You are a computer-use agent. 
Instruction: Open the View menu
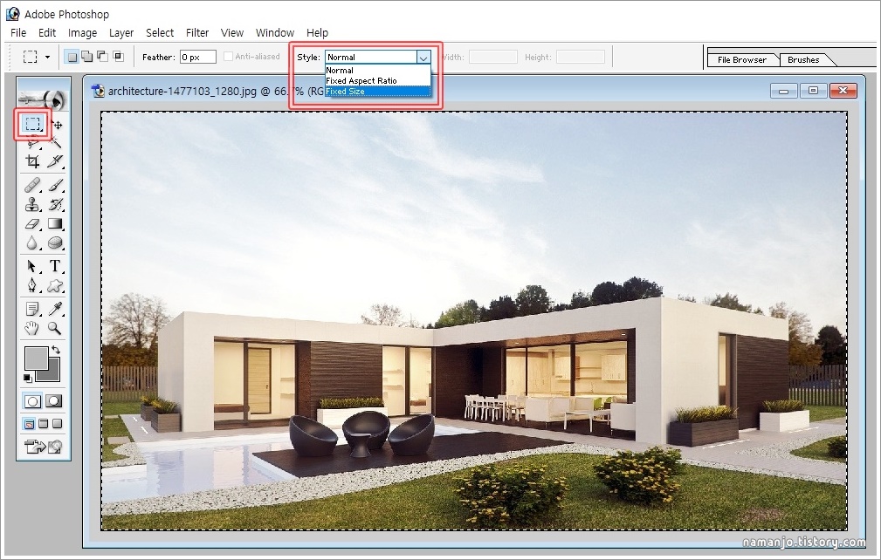232,32
